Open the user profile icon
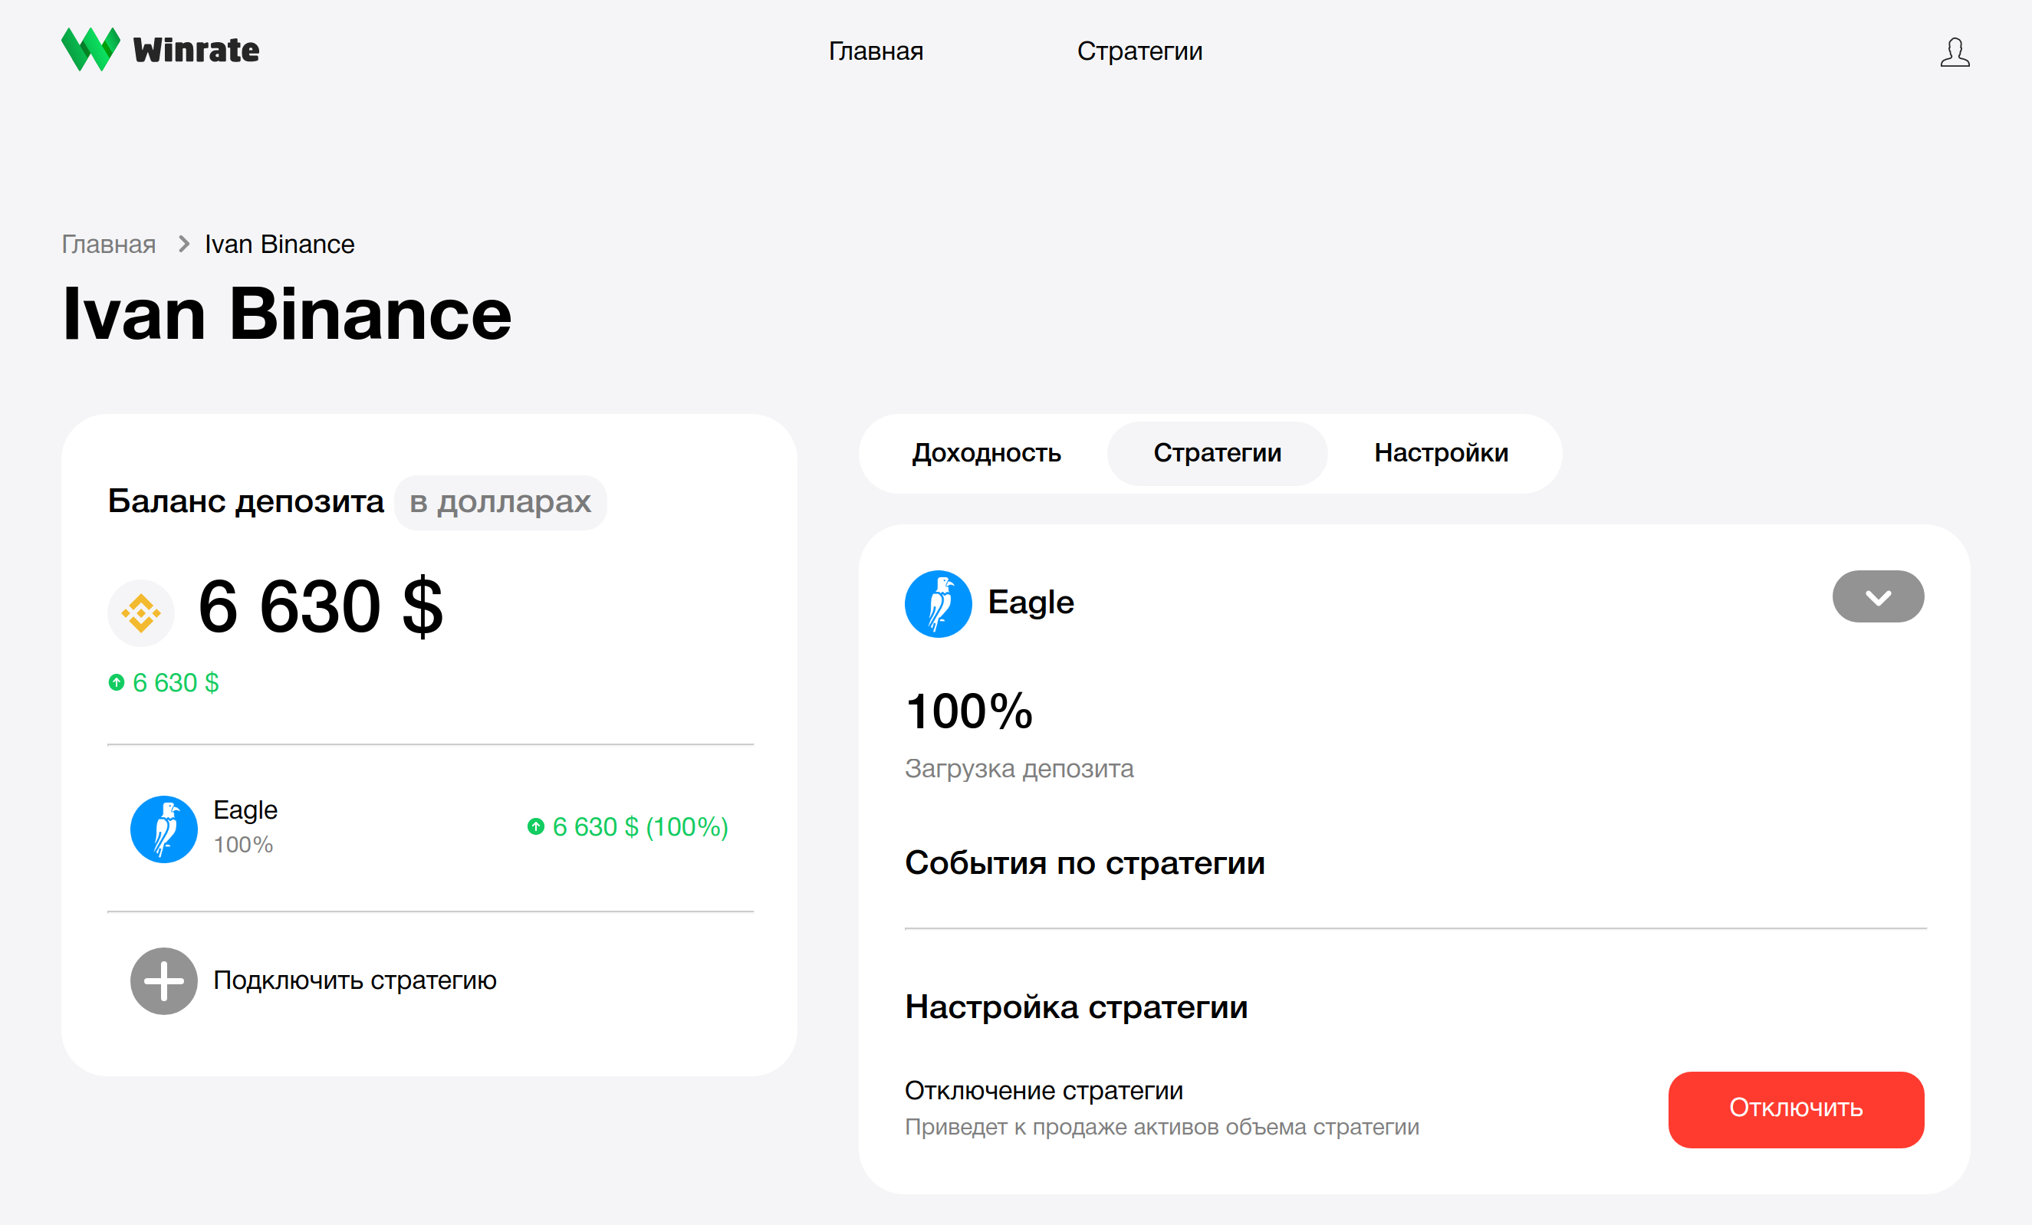Screen dimensions: 2032x1225 point(1954,52)
